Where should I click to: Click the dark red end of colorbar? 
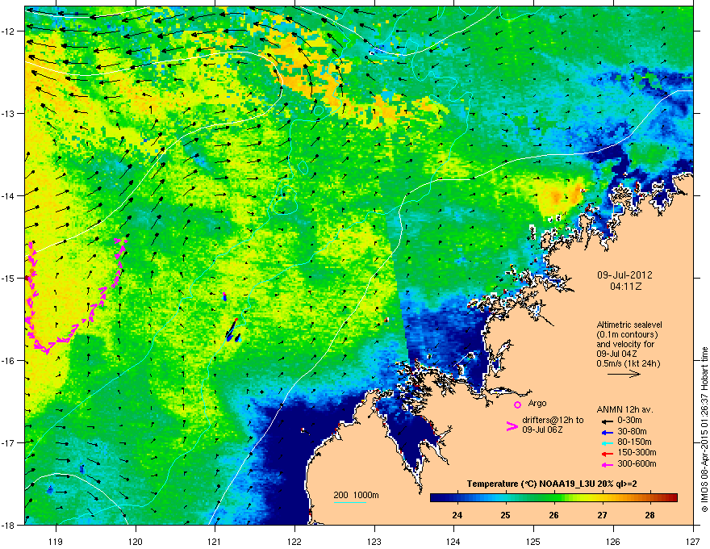tap(674, 498)
